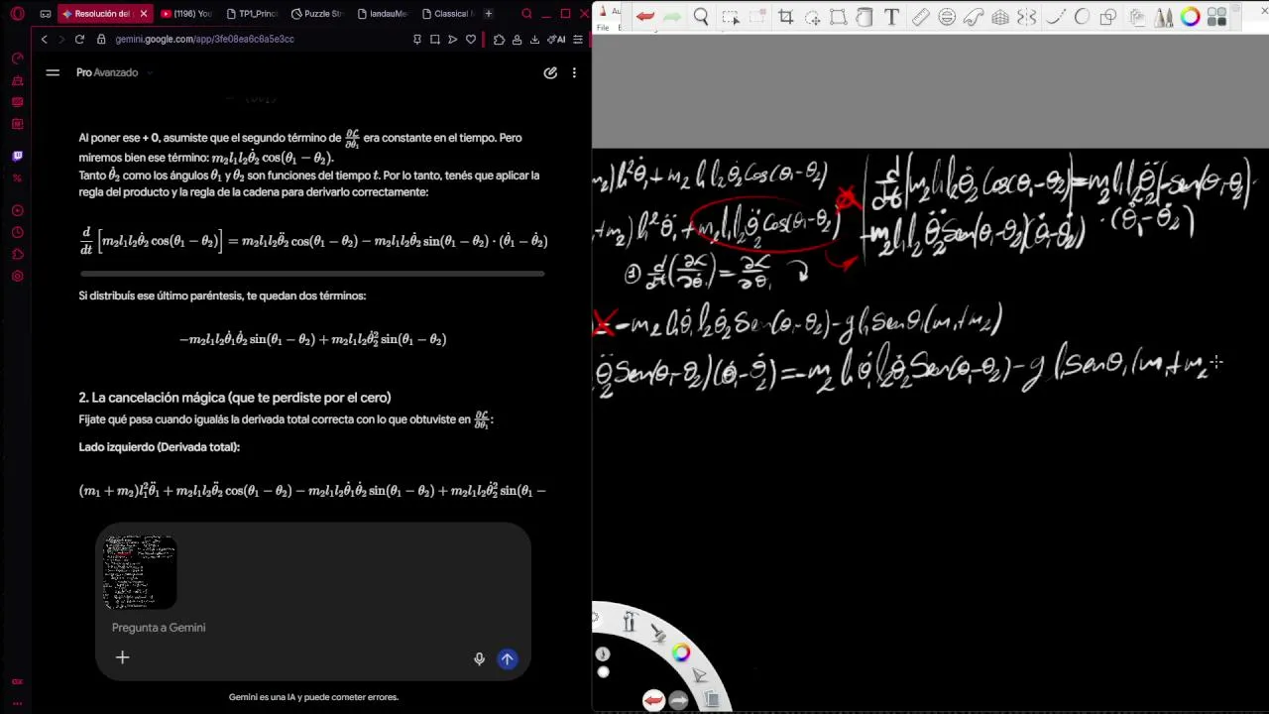Click the blue send arrow button

[x=508, y=659]
